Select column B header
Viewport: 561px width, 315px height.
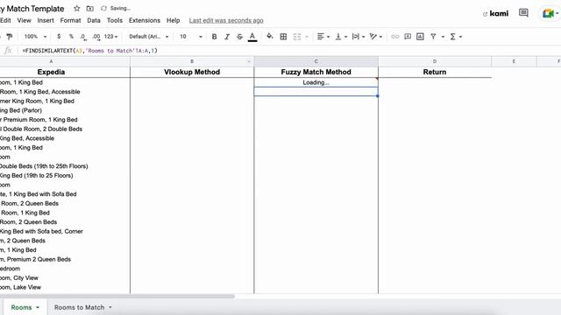[x=192, y=61]
